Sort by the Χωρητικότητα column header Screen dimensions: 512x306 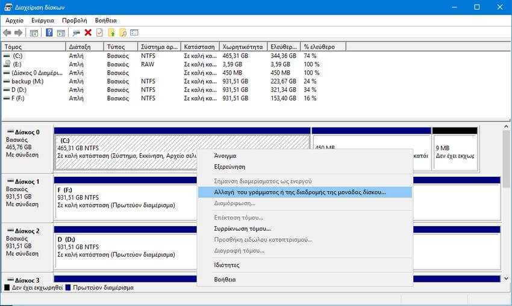(243, 47)
